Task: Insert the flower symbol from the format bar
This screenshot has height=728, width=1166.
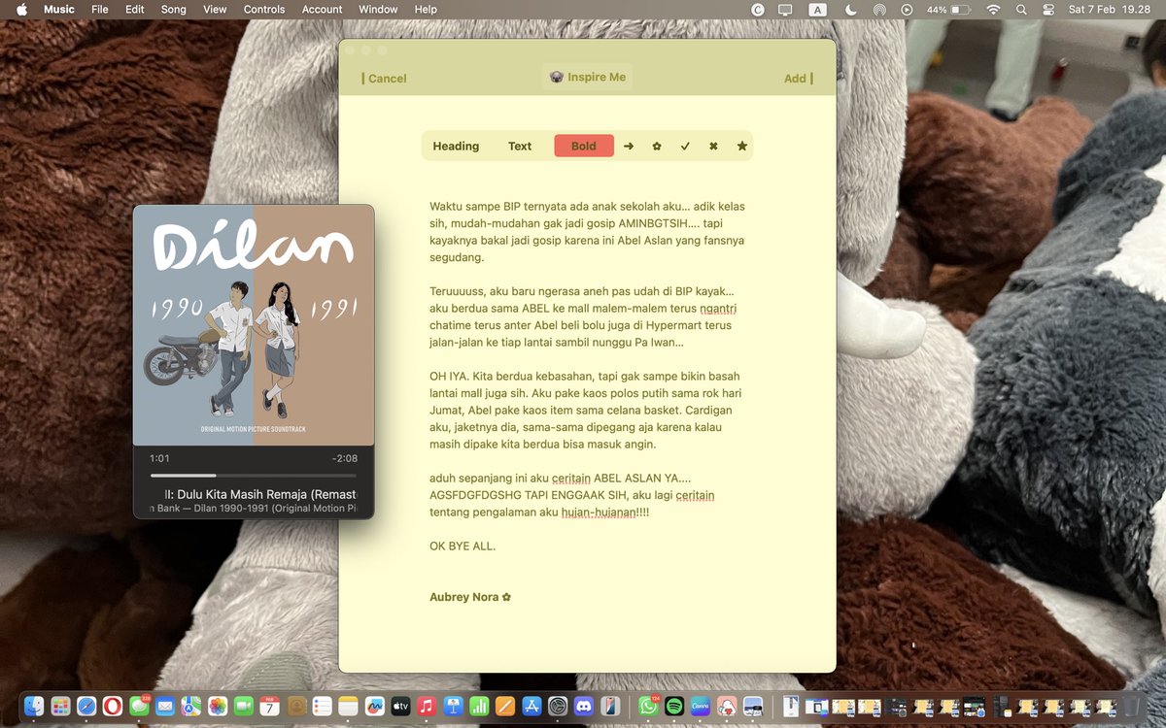Action: [x=657, y=147]
